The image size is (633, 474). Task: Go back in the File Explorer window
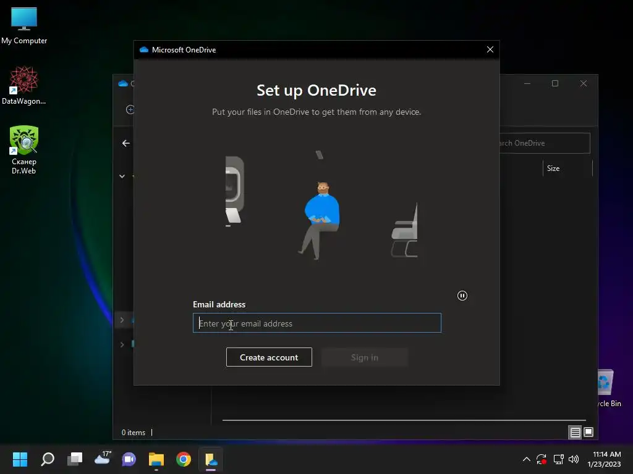point(126,143)
